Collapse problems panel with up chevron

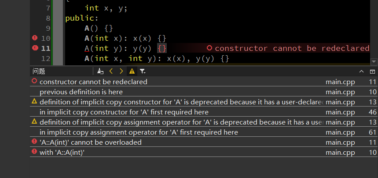point(362,71)
